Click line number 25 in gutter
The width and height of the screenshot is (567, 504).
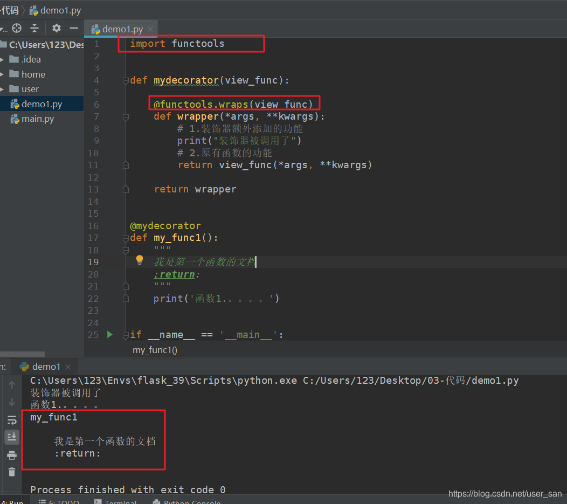pyautogui.click(x=93, y=335)
